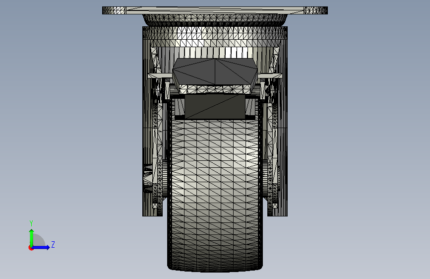Click the blue Z axis arrow of the triad
The width and height of the screenshot is (430, 279).
click(41, 247)
